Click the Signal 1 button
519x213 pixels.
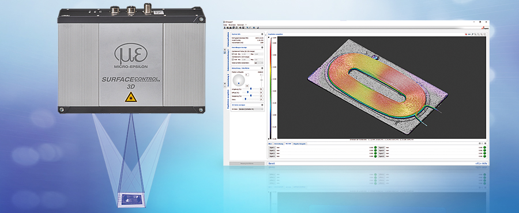[x=272, y=147]
